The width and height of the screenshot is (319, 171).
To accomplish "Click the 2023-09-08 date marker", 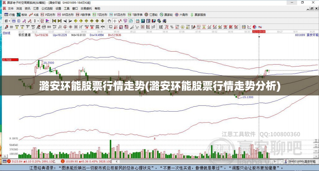I will pos(259,32).
